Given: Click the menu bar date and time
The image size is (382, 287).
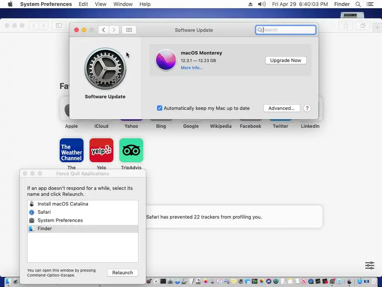Looking at the screenshot, I should click(300, 4).
